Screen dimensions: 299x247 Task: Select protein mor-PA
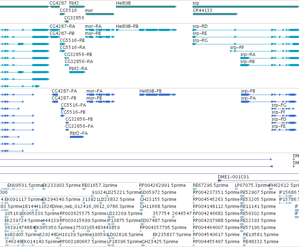(x=100, y=95)
